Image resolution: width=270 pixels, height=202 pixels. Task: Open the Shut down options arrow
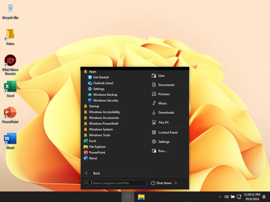tap(176, 183)
